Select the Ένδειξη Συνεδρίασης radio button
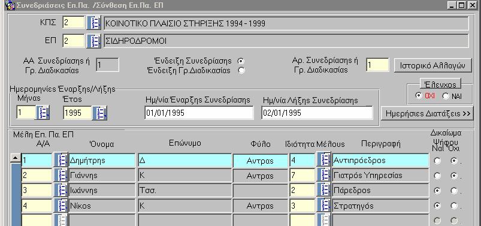This screenshot has width=481, height=226. (x=241, y=61)
